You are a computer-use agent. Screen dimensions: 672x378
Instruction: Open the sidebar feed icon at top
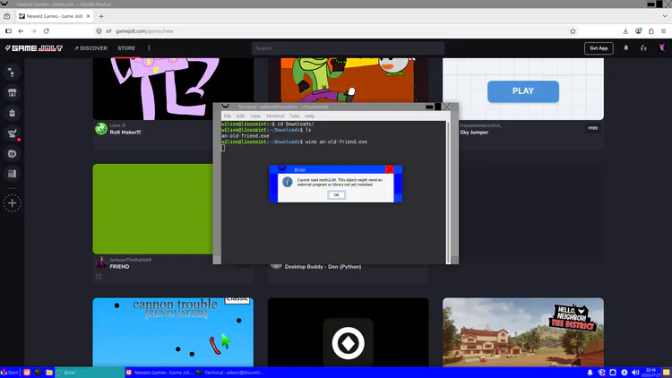pyautogui.click(x=12, y=73)
